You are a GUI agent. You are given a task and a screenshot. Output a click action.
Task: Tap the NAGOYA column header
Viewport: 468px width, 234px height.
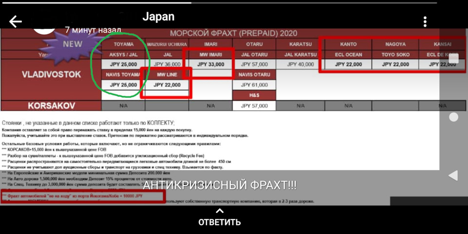(395, 44)
